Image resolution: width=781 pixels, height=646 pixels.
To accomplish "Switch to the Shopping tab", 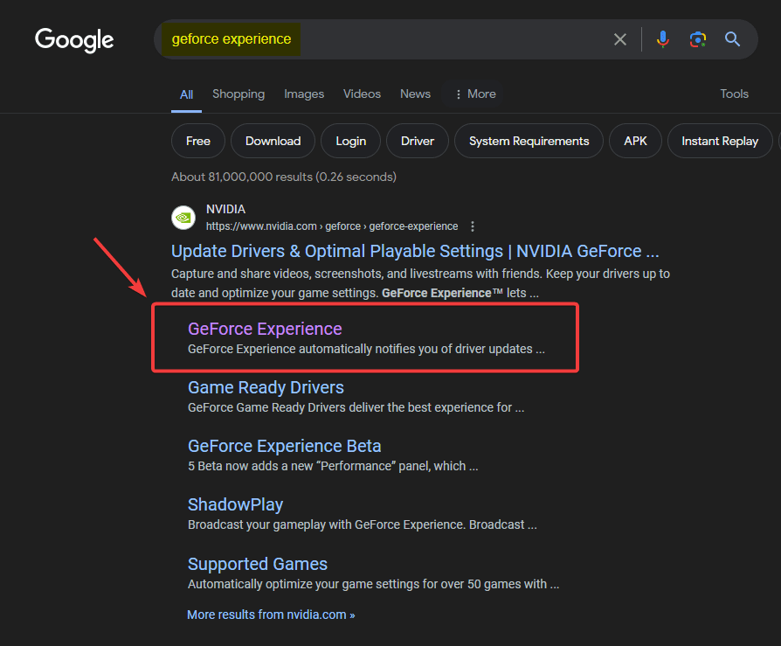I will 238,94.
